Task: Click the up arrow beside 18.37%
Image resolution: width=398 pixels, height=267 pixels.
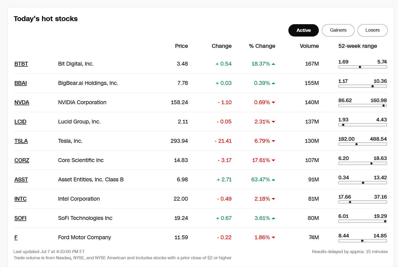Action: click(x=273, y=64)
